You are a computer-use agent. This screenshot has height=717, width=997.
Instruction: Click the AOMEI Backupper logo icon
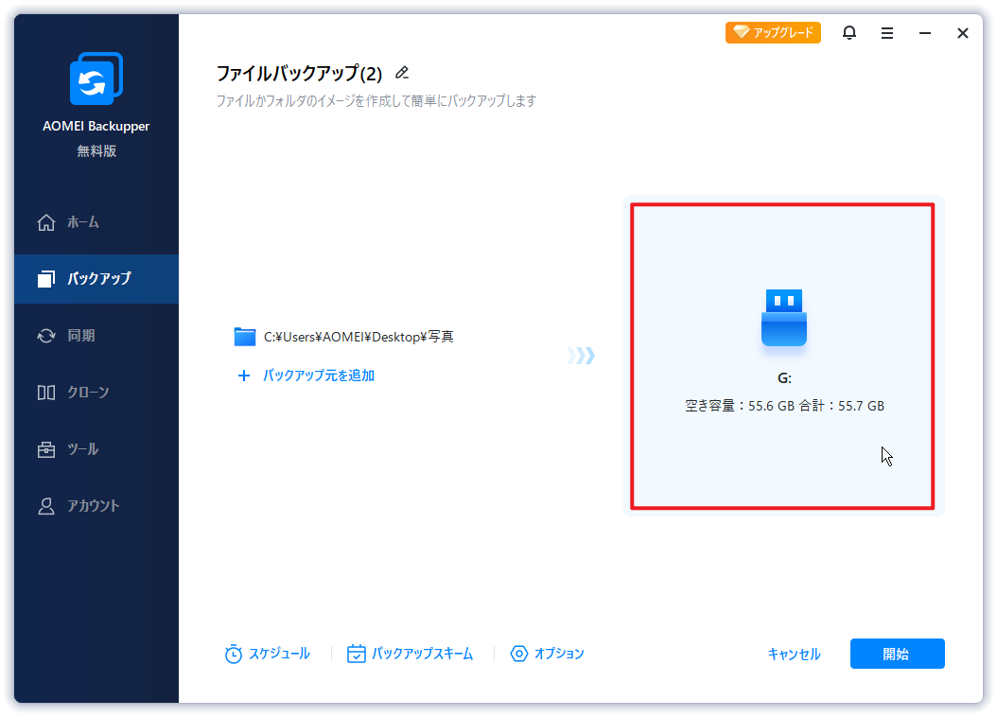(x=96, y=79)
